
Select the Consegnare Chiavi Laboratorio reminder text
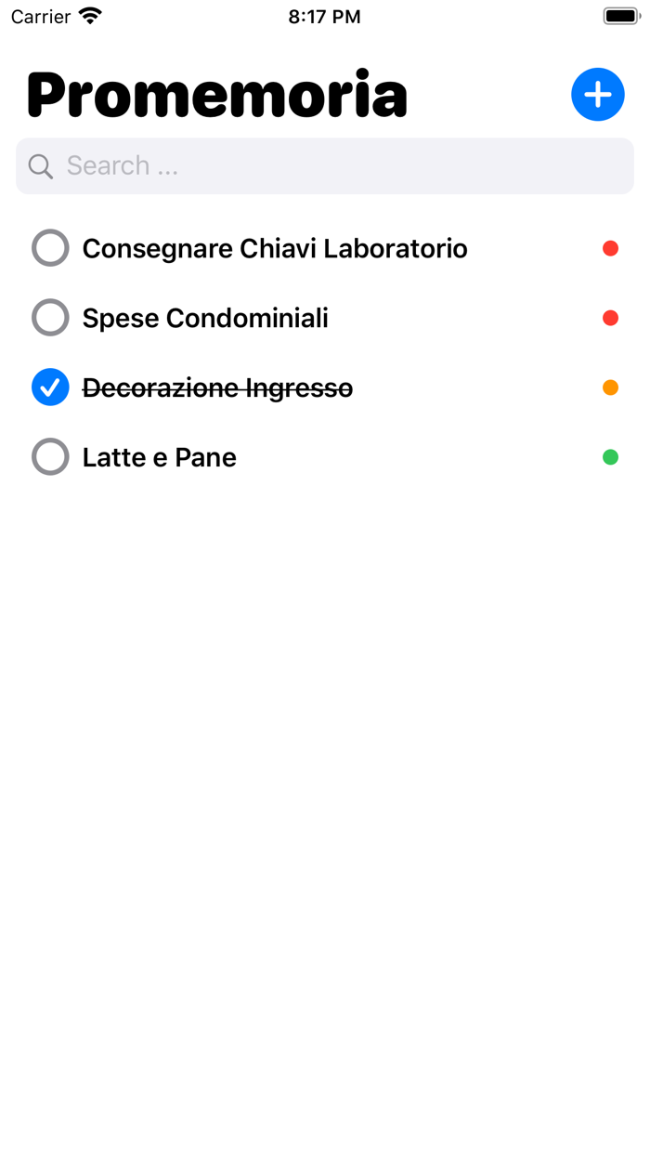pyautogui.click(x=274, y=248)
